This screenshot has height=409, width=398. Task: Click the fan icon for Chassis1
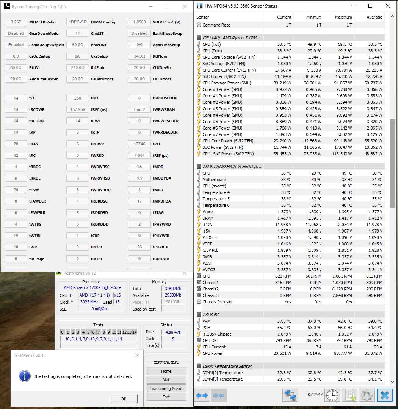point(199,283)
